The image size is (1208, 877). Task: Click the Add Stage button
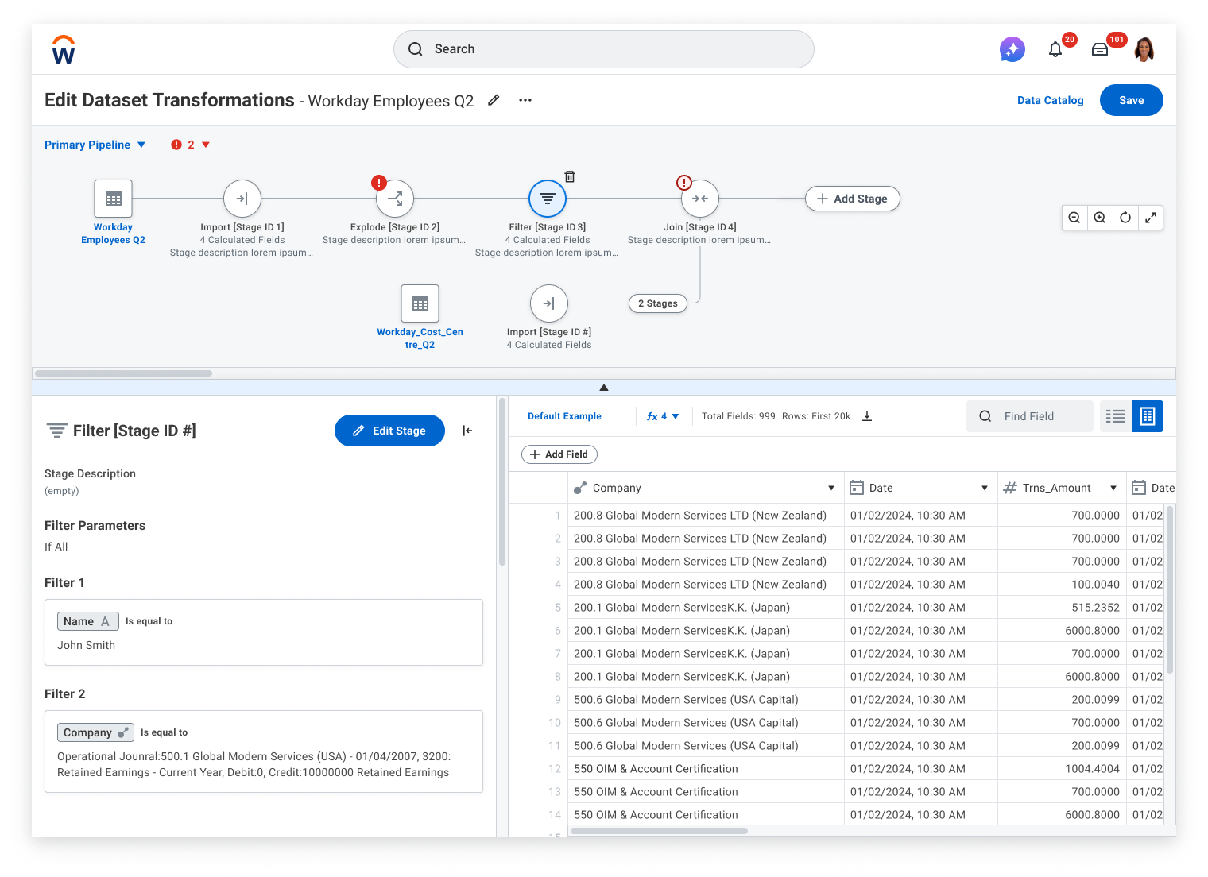click(853, 199)
